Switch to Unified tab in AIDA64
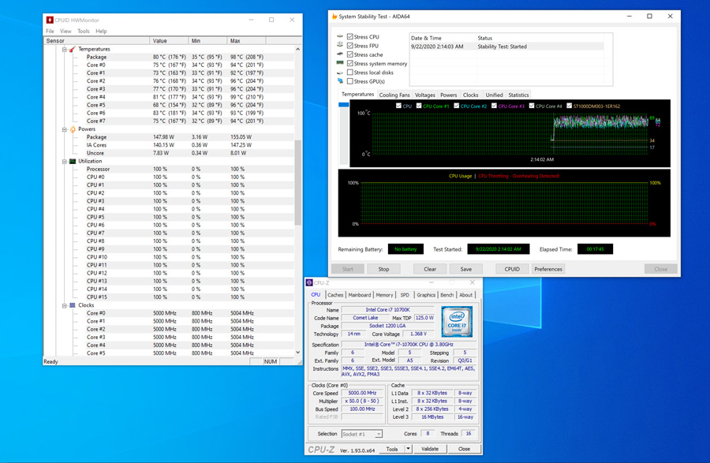The image size is (710, 463). pos(494,95)
